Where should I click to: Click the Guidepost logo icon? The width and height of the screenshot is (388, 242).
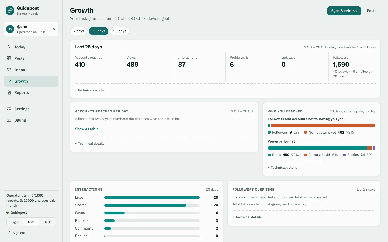coord(10,10)
